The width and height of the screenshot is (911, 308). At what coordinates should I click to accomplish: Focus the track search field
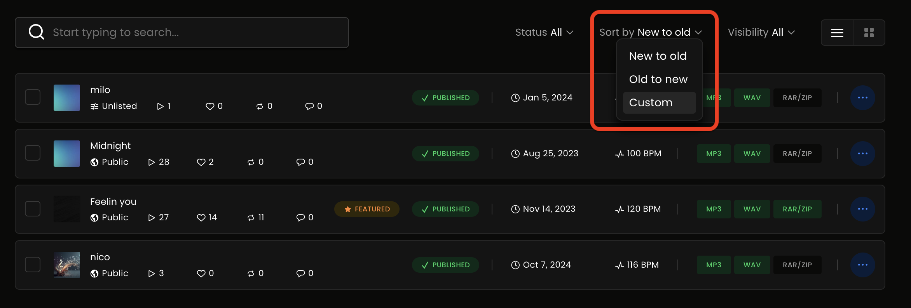194,33
